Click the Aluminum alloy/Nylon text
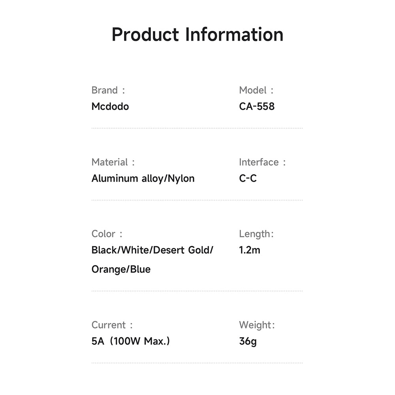The width and height of the screenshot is (395, 395). coord(143,179)
